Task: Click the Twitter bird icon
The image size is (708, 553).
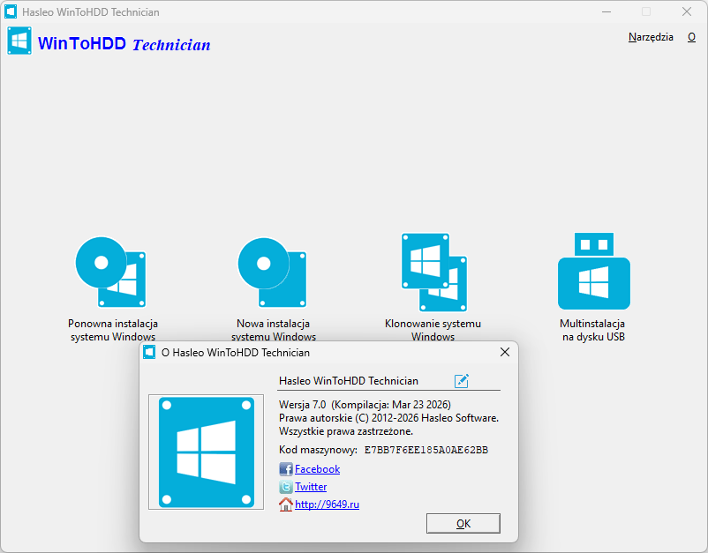Action: pyautogui.click(x=286, y=487)
